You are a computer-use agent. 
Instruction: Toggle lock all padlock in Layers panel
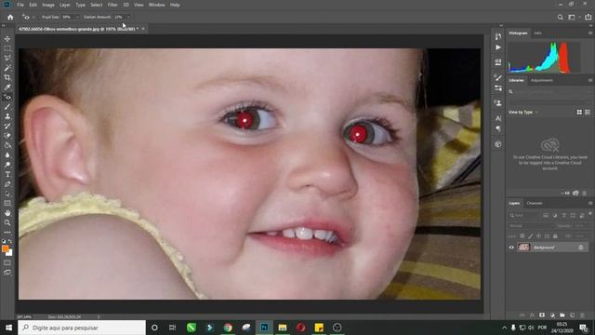[555, 236]
